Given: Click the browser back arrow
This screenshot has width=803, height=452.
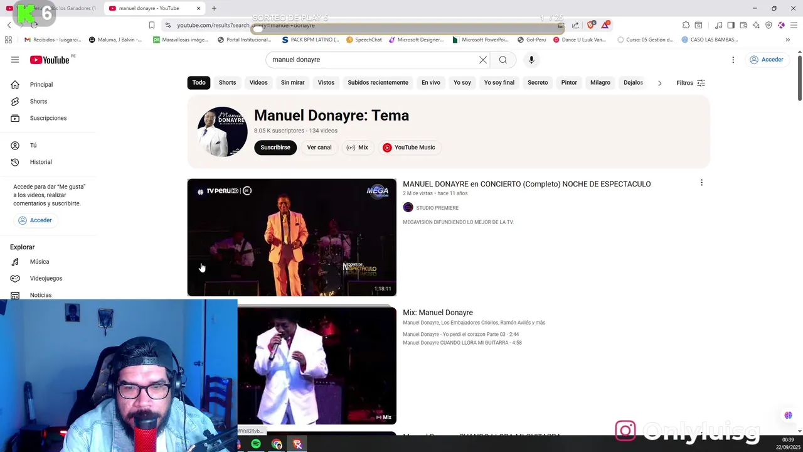Looking at the screenshot, I should click(x=9, y=25).
